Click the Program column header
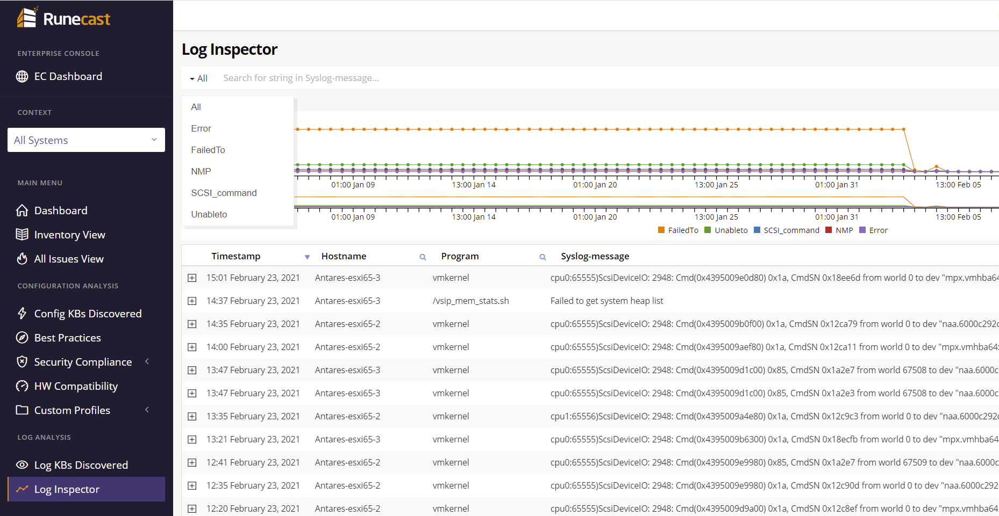 (460, 256)
